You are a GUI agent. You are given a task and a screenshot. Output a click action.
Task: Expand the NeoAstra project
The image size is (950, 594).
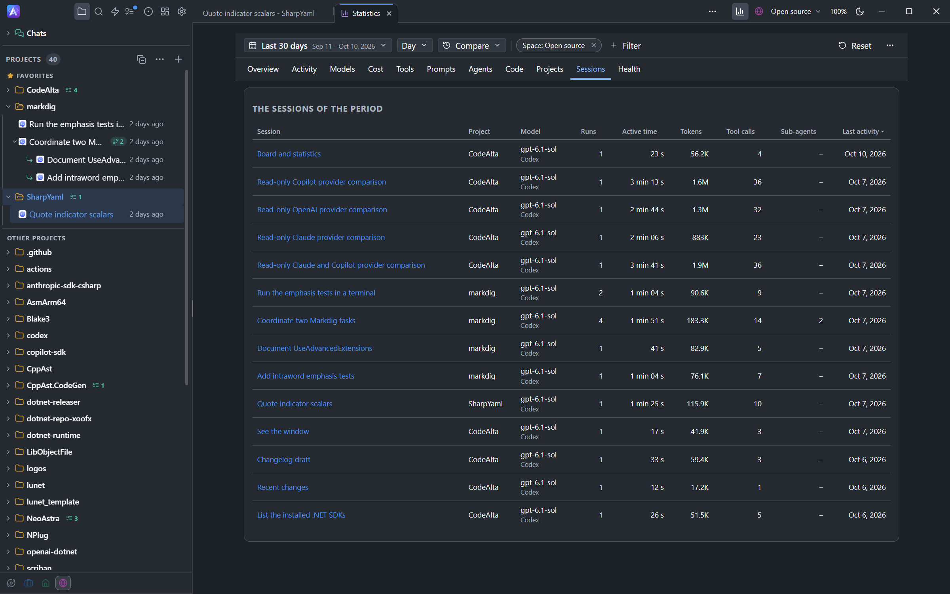(8, 518)
